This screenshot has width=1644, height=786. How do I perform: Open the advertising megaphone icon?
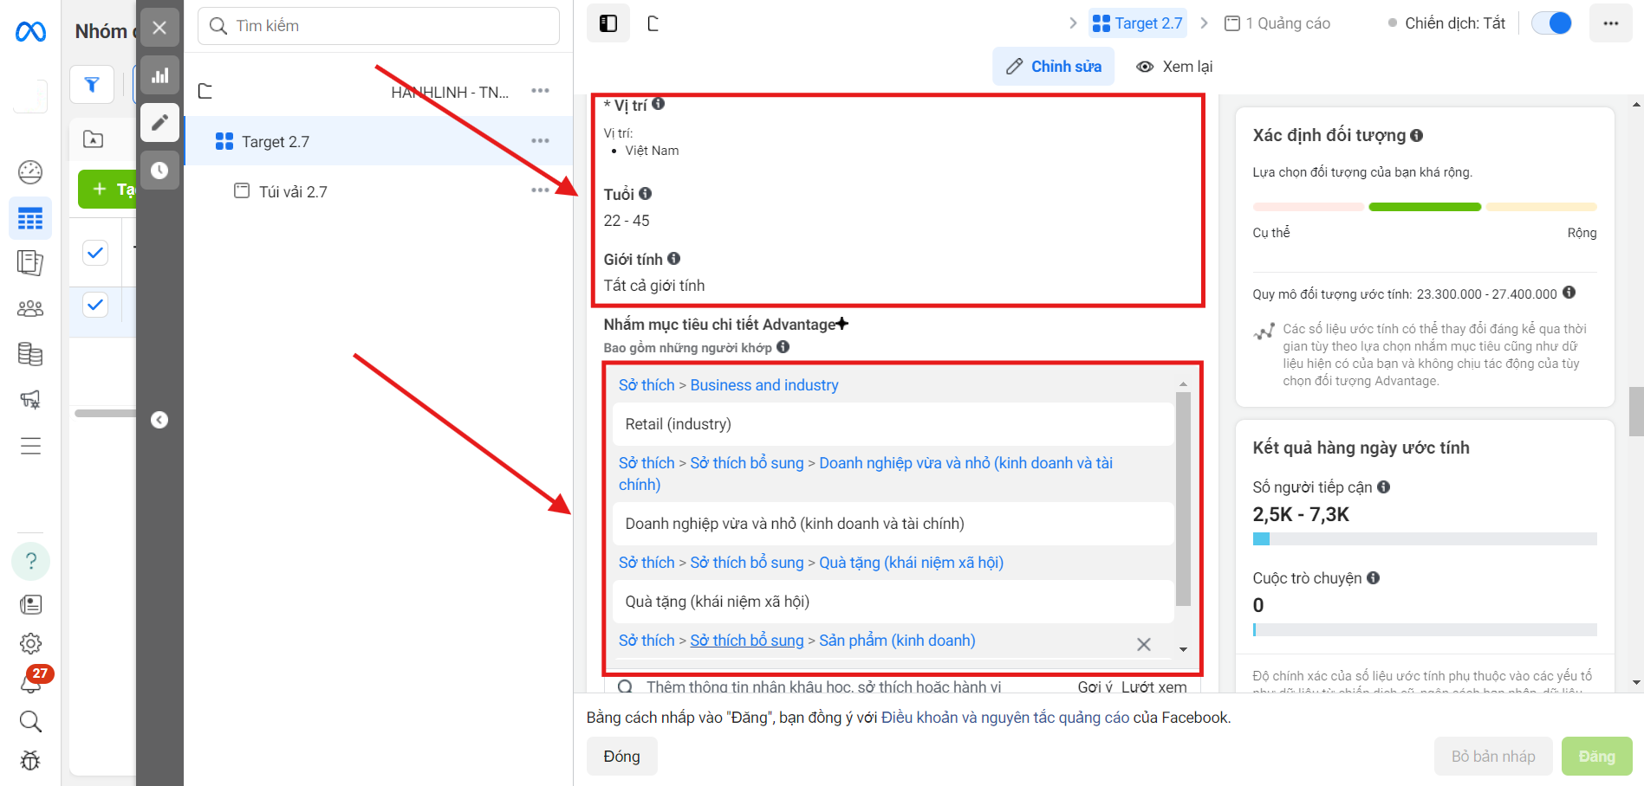coord(30,399)
